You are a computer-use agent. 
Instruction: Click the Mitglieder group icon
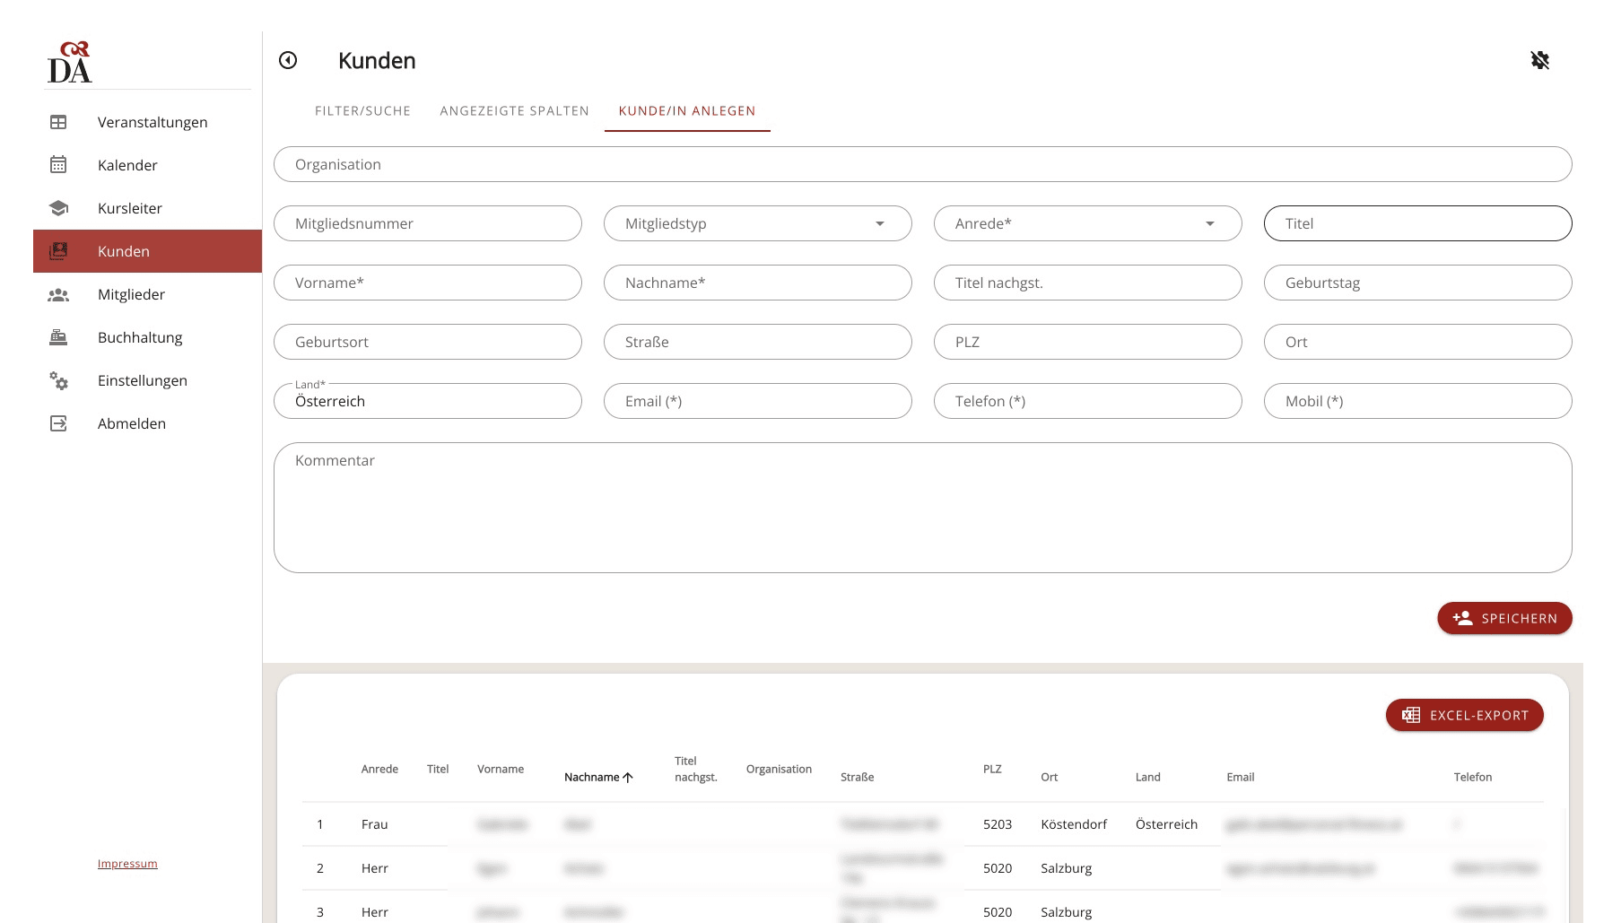[x=58, y=294]
